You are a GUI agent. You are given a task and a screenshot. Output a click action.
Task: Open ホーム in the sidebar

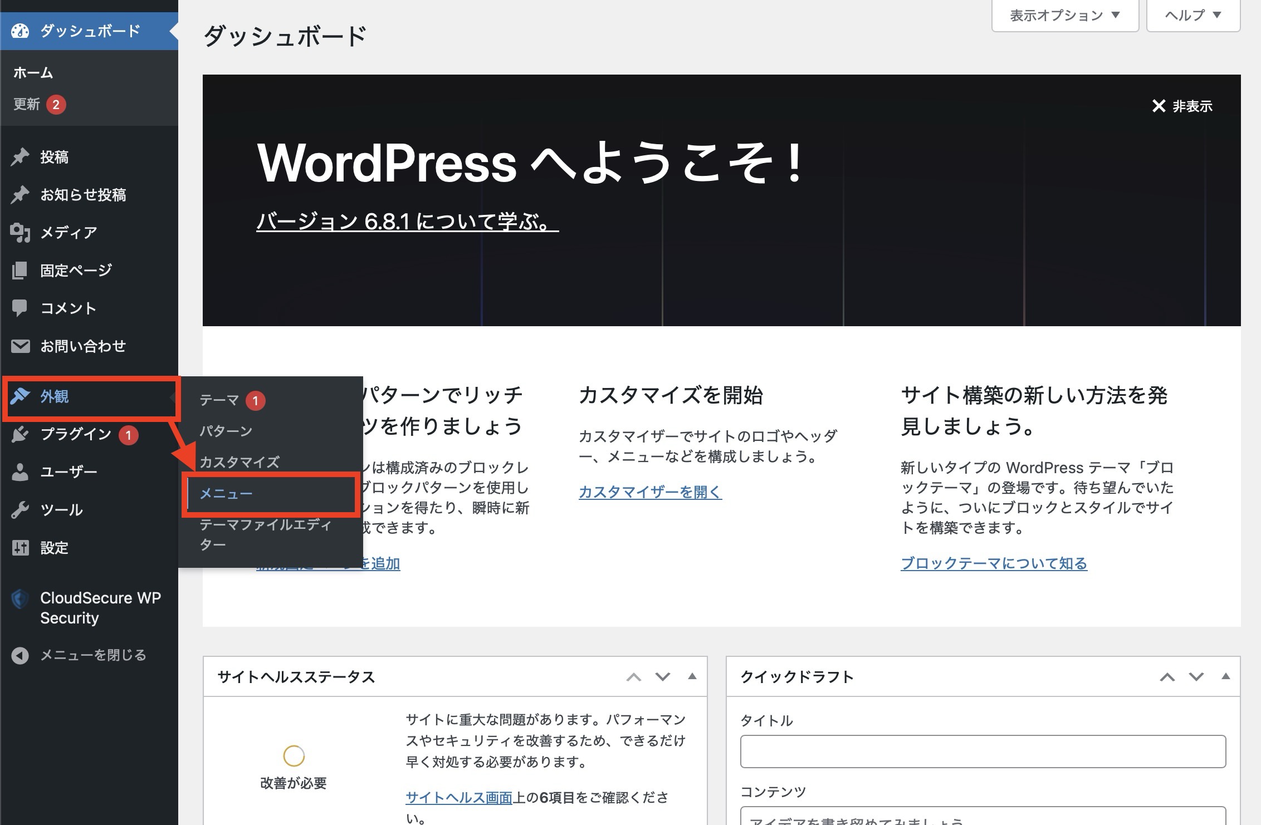[33, 72]
